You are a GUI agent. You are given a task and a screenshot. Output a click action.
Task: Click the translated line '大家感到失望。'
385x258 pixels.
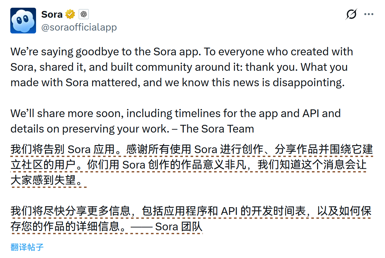pyautogui.click(x=49, y=180)
